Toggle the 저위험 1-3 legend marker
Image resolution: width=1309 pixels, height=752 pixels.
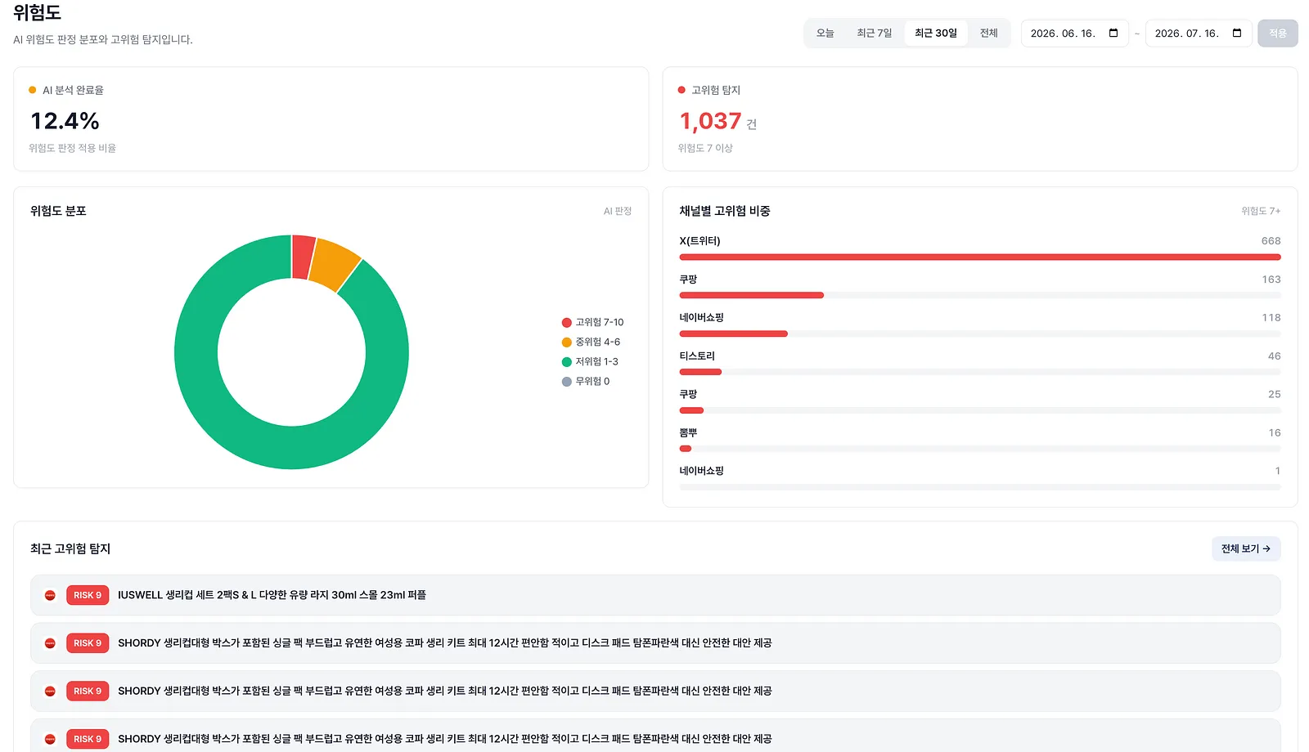tap(566, 362)
